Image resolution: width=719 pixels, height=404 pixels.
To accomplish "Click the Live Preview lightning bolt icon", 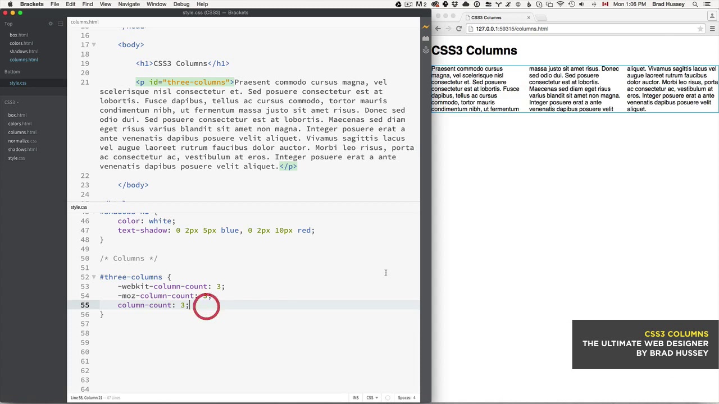I will click(426, 26).
